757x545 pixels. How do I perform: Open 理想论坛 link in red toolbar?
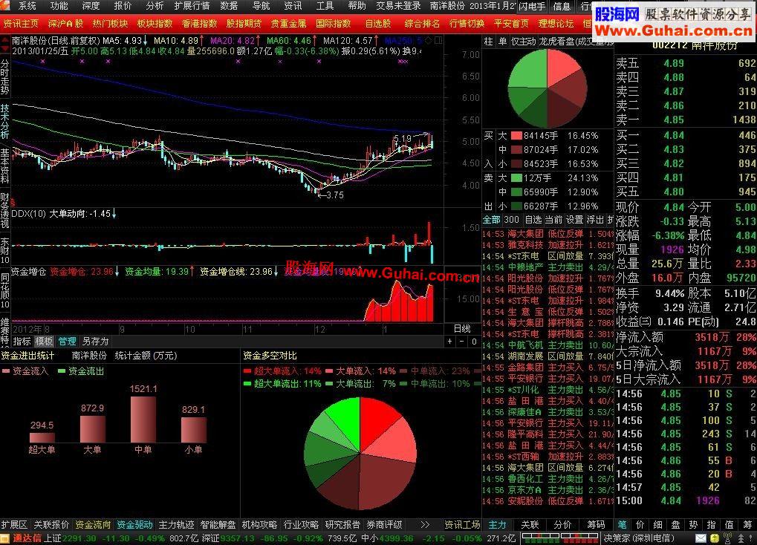(x=556, y=23)
